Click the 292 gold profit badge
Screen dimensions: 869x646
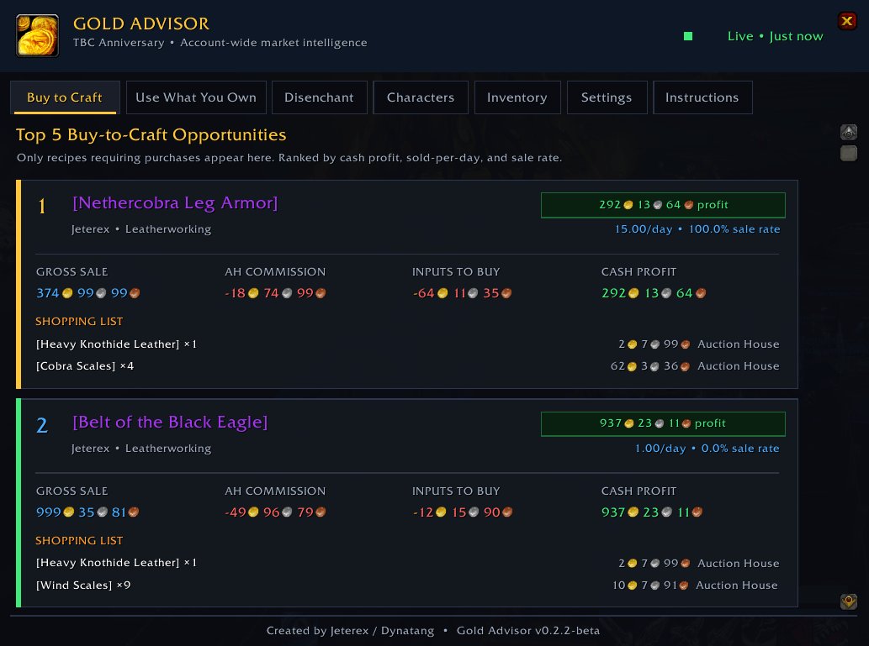pos(663,205)
